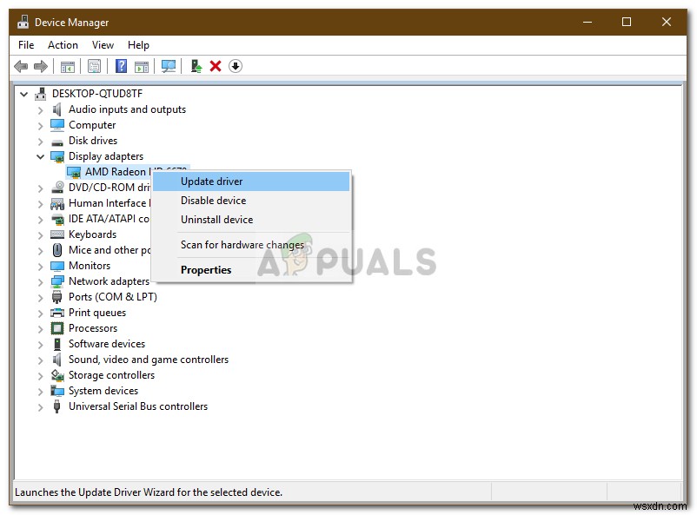Choose Uninstall device from context menu
The height and width of the screenshot is (515, 697).
[x=216, y=220]
